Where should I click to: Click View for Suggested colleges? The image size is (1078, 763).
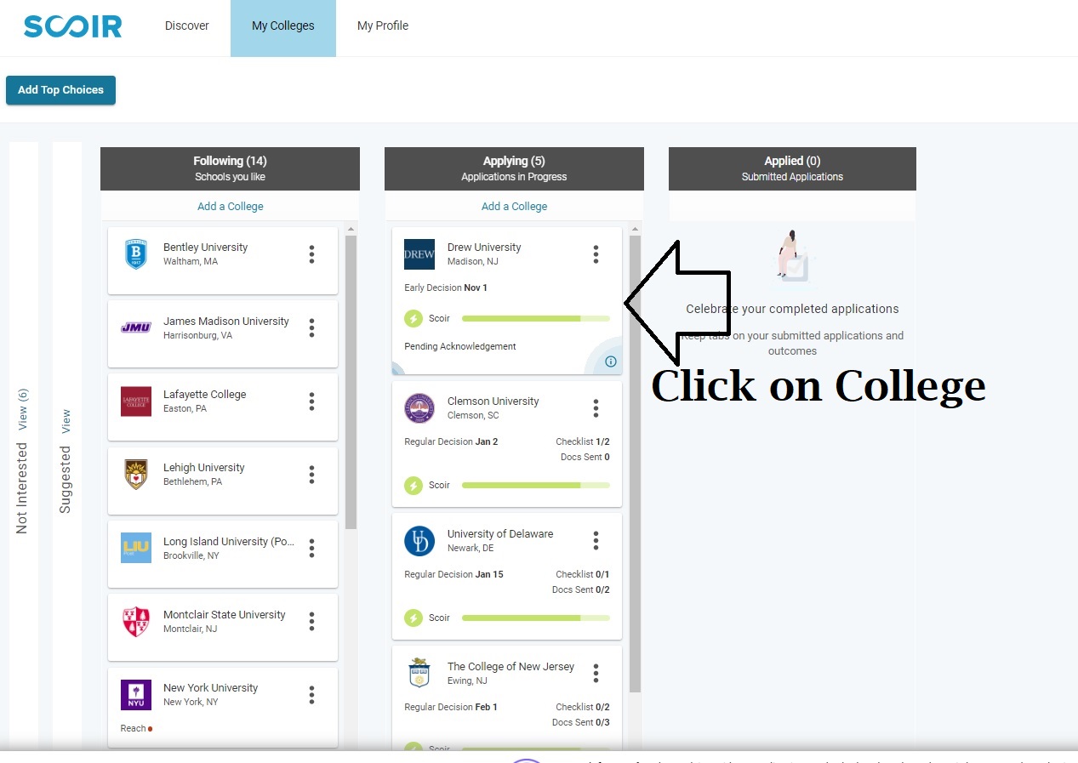coord(66,421)
